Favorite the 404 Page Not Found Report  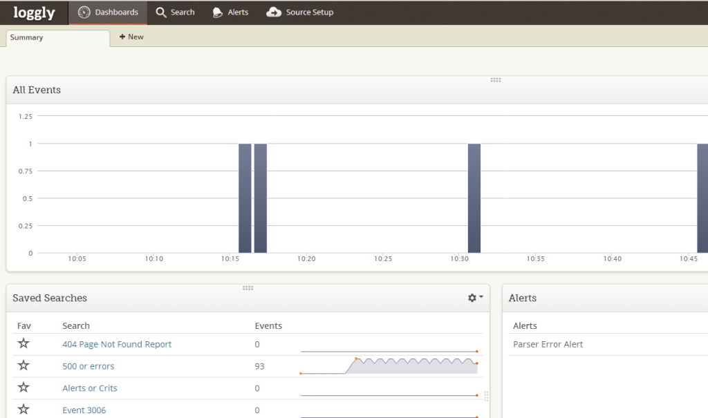24,343
